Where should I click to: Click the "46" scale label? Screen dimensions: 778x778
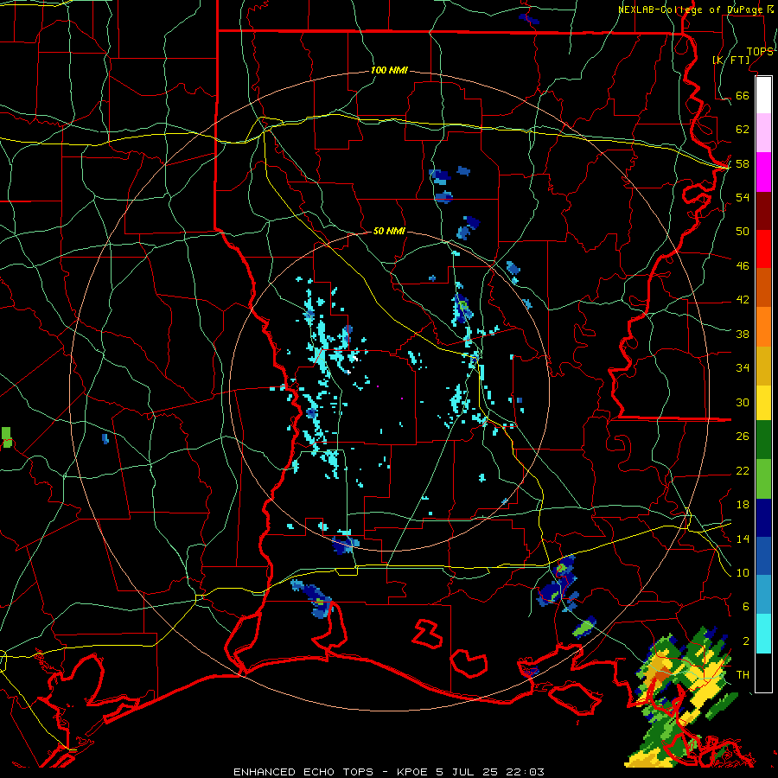(x=743, y=265)
